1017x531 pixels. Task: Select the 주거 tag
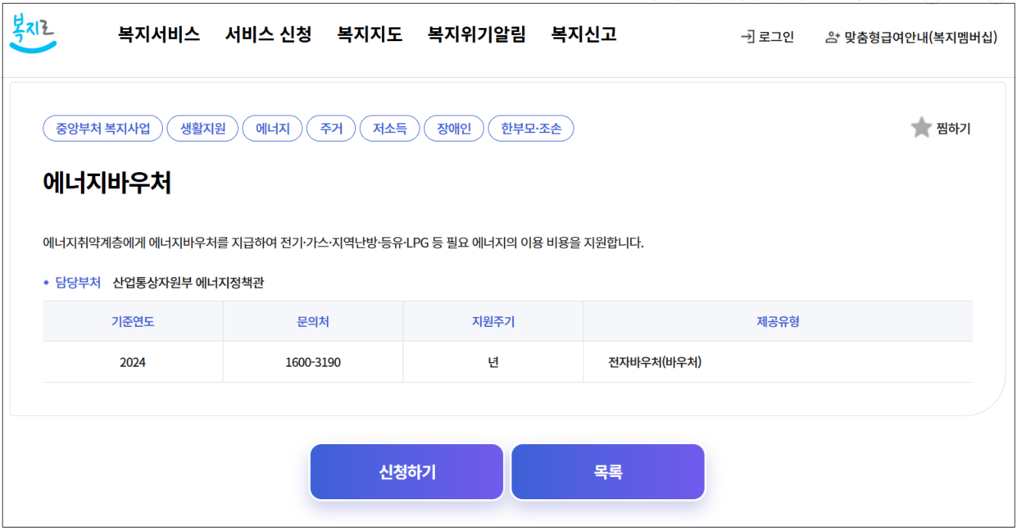pos(331,128)
